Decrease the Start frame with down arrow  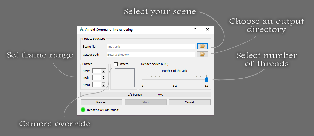[x=103, y=72]
